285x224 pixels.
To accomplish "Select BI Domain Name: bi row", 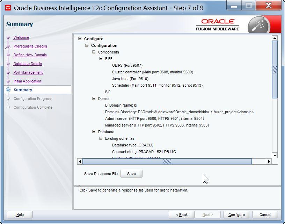I will pos(121,105).
